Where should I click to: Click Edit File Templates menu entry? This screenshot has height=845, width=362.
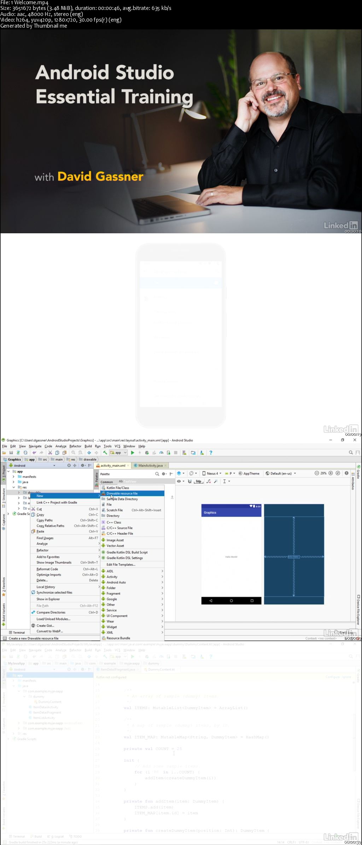tap(132, 565)
